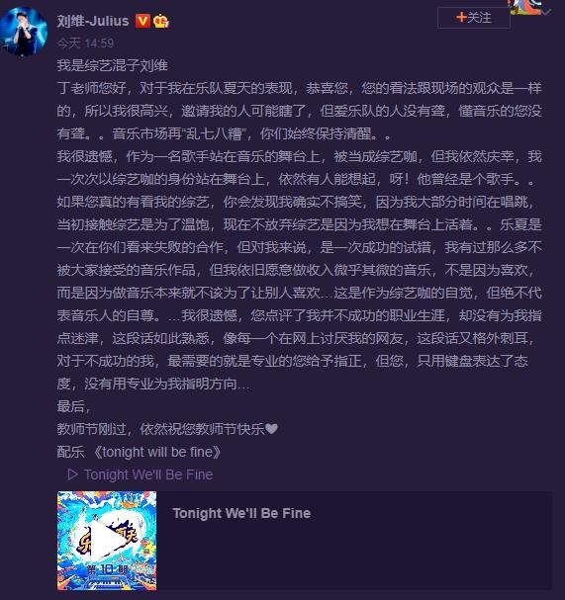Click the orange V verified badge

pyautogui.click(x=142, y=21)
